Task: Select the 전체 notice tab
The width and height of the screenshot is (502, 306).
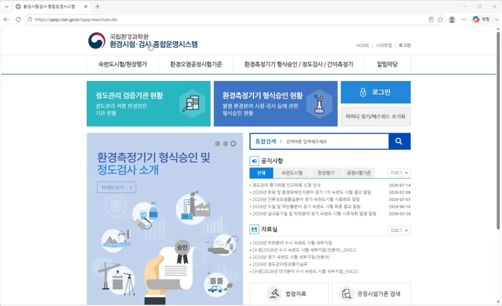Action: coord(261,173)
